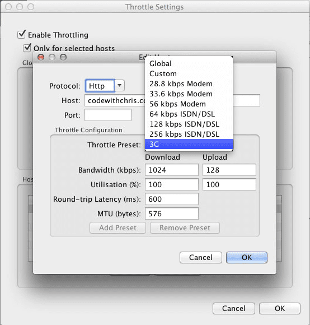Uncheck the Enable Throttling checkbox
This screenshot has height=325, width=310.
[x=21, y=34]
